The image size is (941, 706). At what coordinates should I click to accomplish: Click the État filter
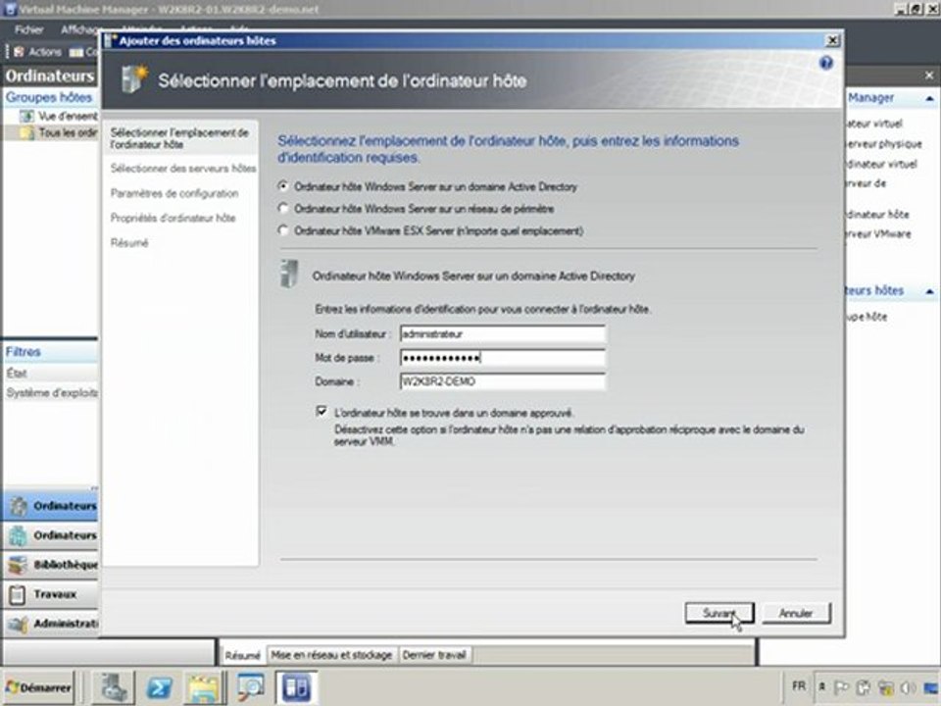(x=17, y=374)
